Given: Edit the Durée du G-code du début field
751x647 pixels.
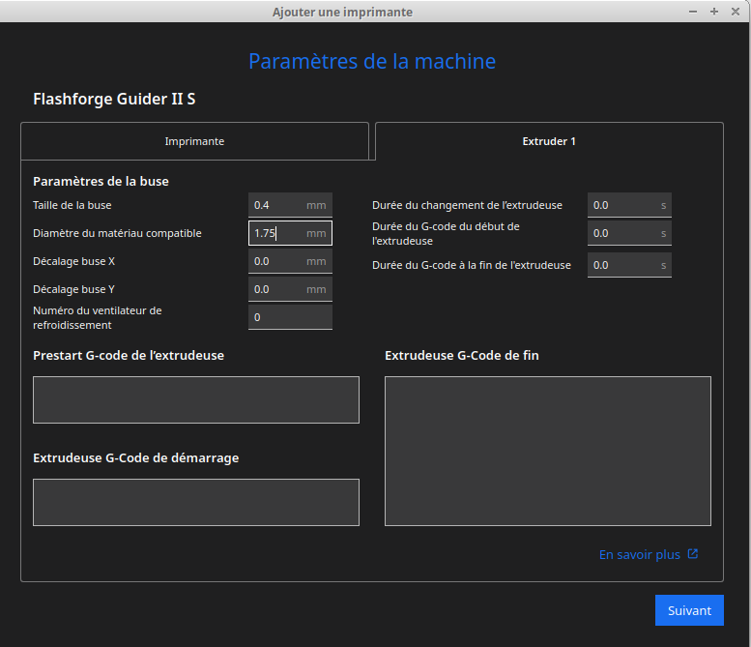Looking at the screenshot, I should point(629,233).
